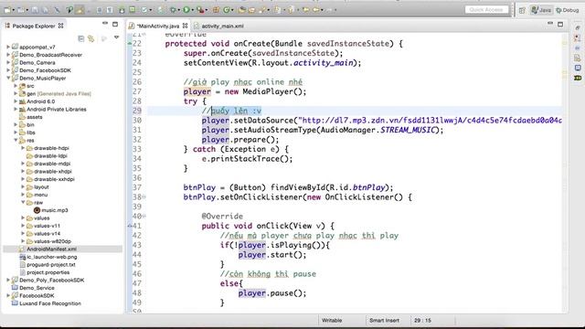
Task: Click the dark green icon in right trim
Action: coord(578,78)
